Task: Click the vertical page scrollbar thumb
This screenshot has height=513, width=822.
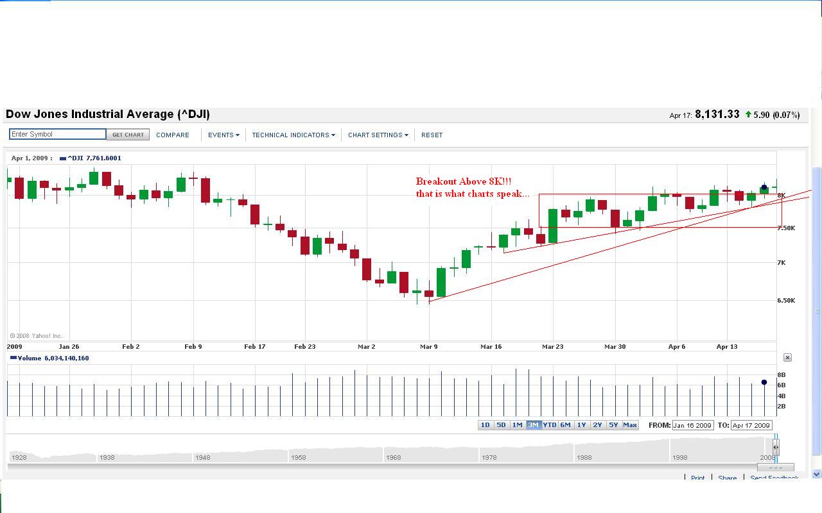Action: tap(817, 312)
